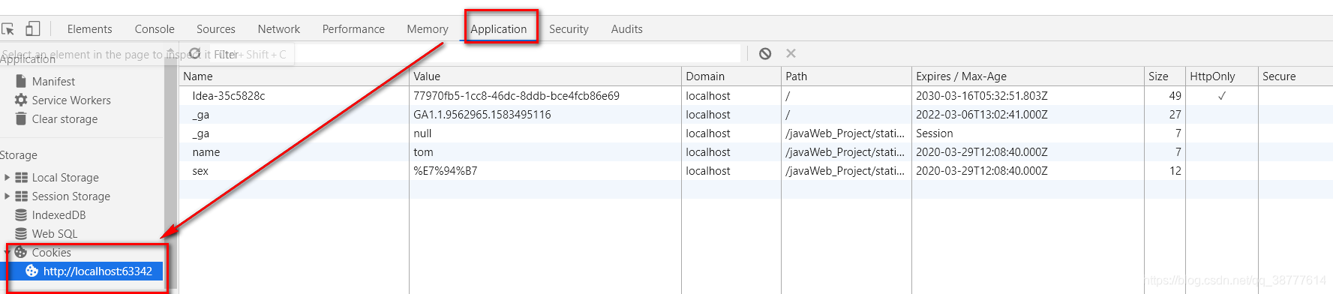Screen dimensions: 1333x294
Task: Select Manifest in the sidebar
Action: pos(53,81)
